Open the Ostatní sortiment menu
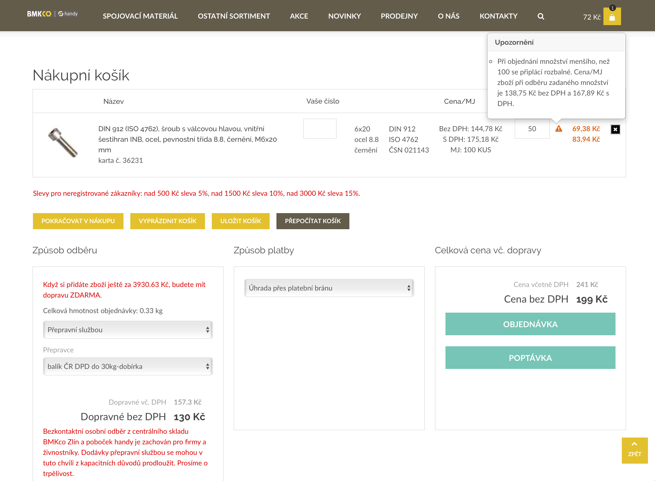This screenshot has width=655, height=481. tap(234, 16)
